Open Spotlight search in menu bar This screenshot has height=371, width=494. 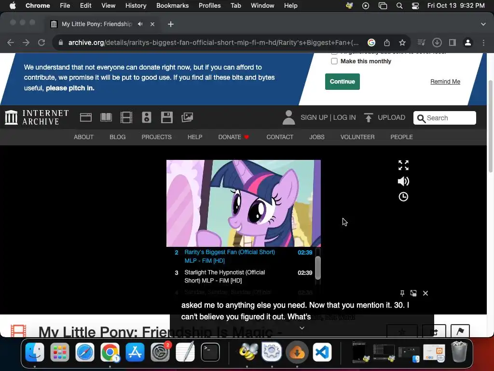[399, 5]
